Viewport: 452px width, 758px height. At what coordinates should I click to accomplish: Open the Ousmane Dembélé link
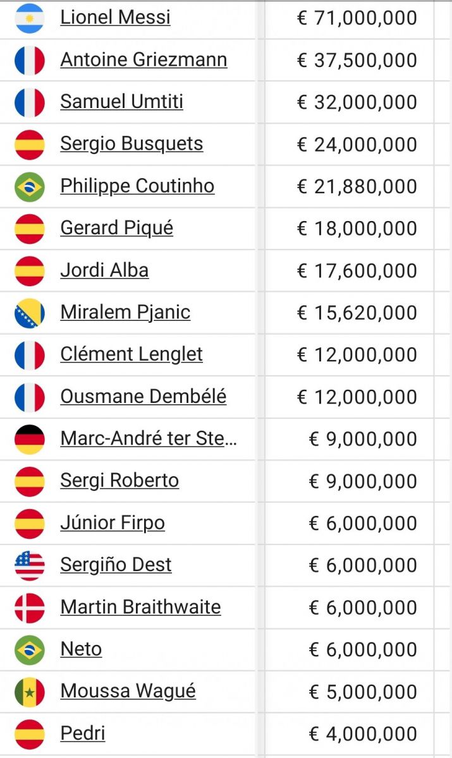click(x=144, y=396)
